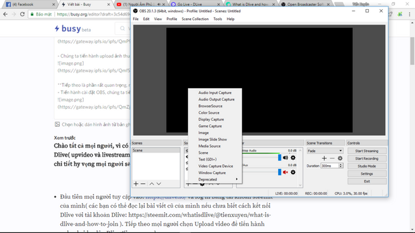Reload the Busy page in Chrome
The image size is (415, 233).
point(23,14)
